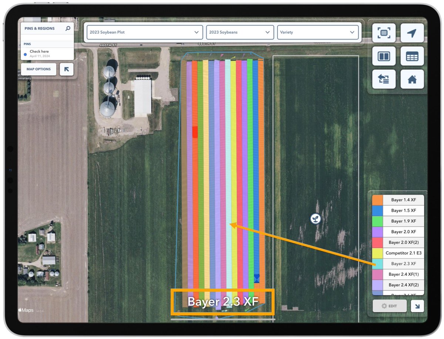Select Bayer 2.0 XF(2) red swatch

(x=377, y=243)
